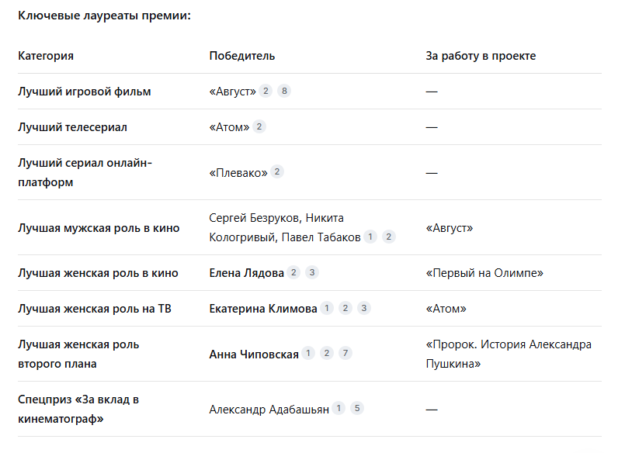Image resolution: width=625 pixels, height=453 pixels.
Task: Click citation 3 beside Екатерина Климова
Action: (x=364, y=309)
